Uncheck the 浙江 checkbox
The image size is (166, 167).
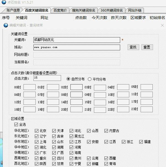point(123,142)
